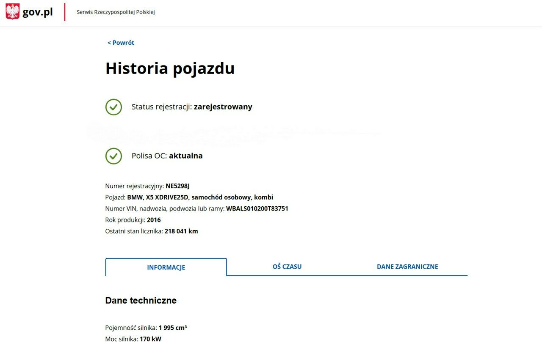This screenshot has height=342, width=542.
Task: Click the production year 2016 value
Action: tap(154, 220)
